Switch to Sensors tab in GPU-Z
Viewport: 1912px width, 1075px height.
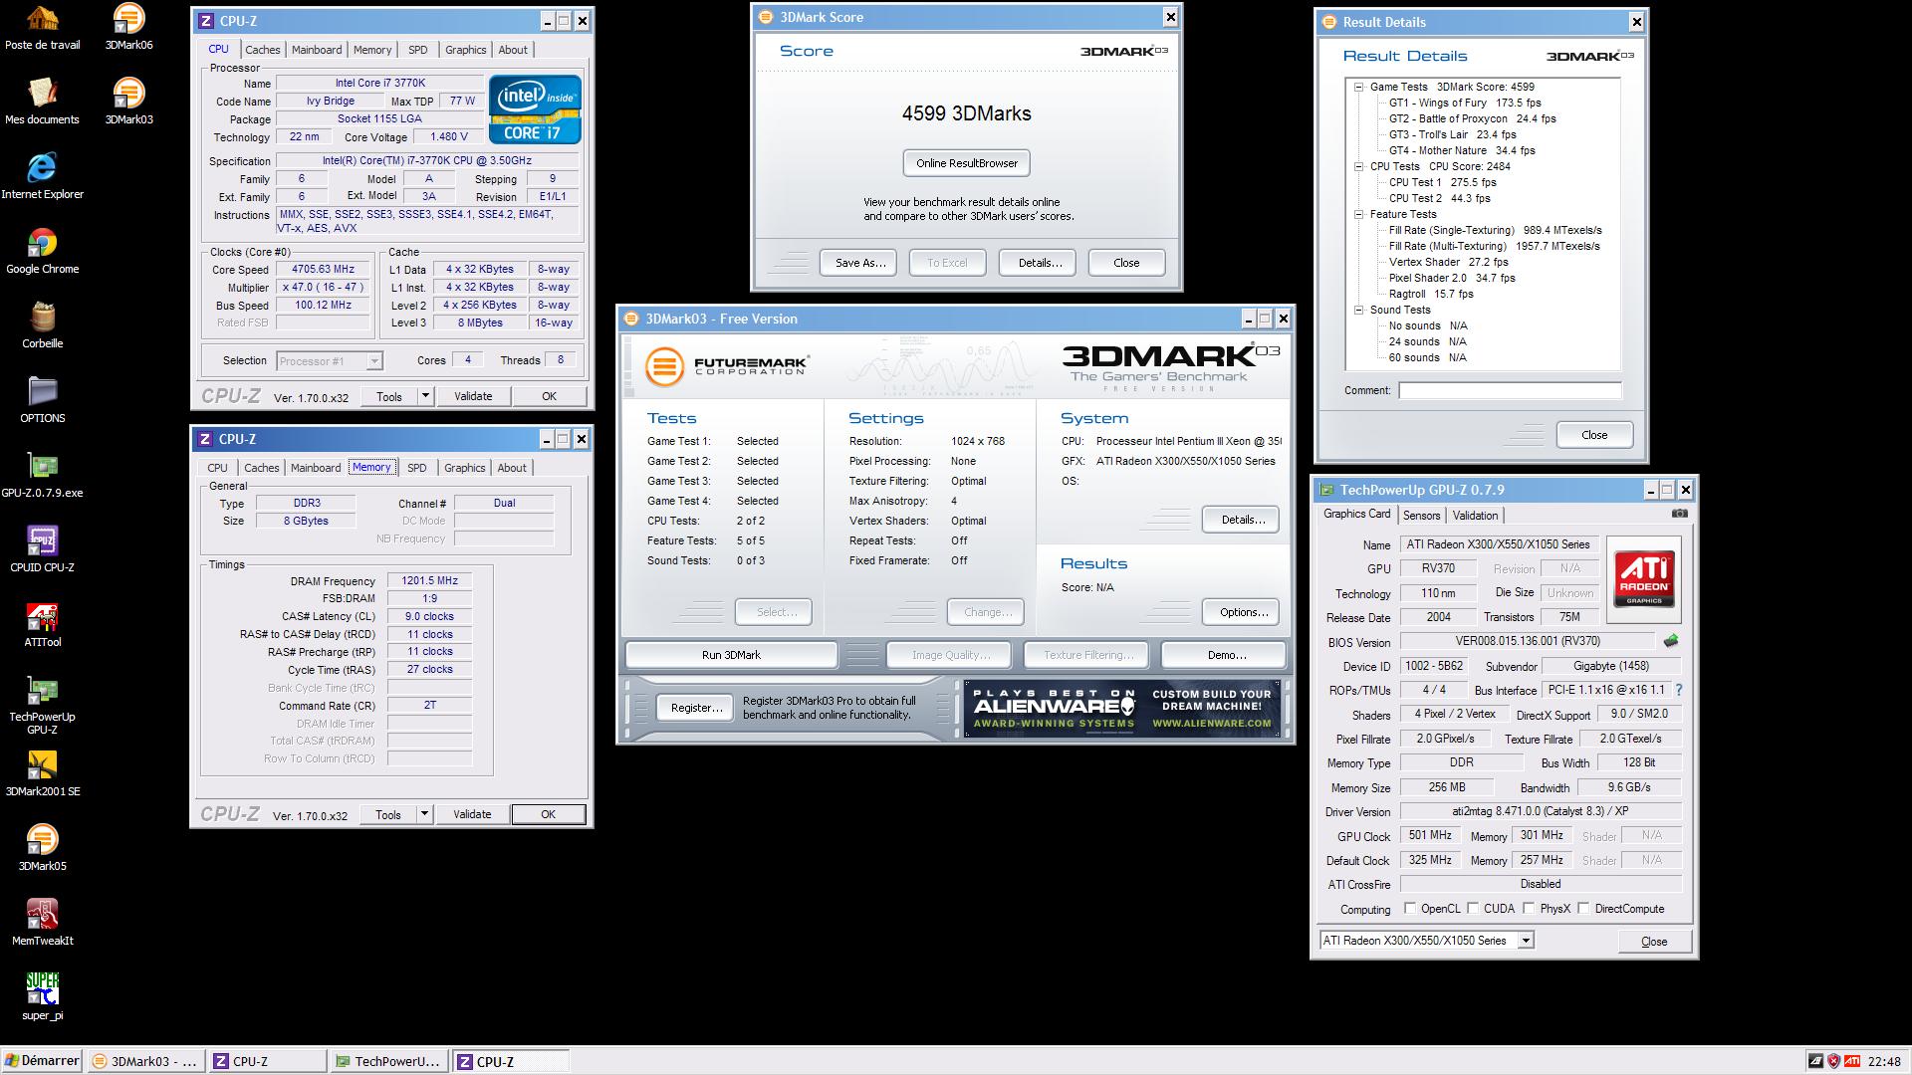[1421, 516]
